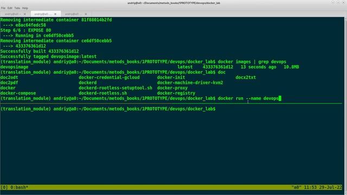Open the Help menu
This screenshot has height=195, width=347.
pyautogui.click(x=25, y=8)
